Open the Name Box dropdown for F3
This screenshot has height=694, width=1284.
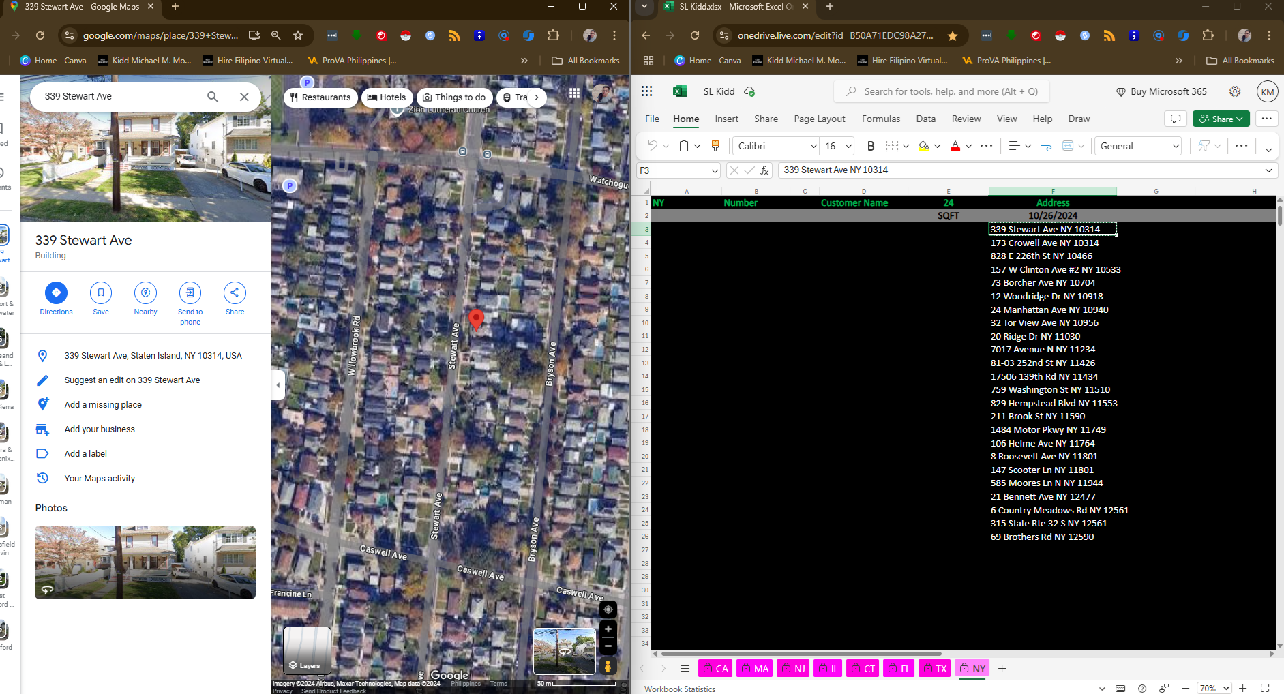(715, 170)
